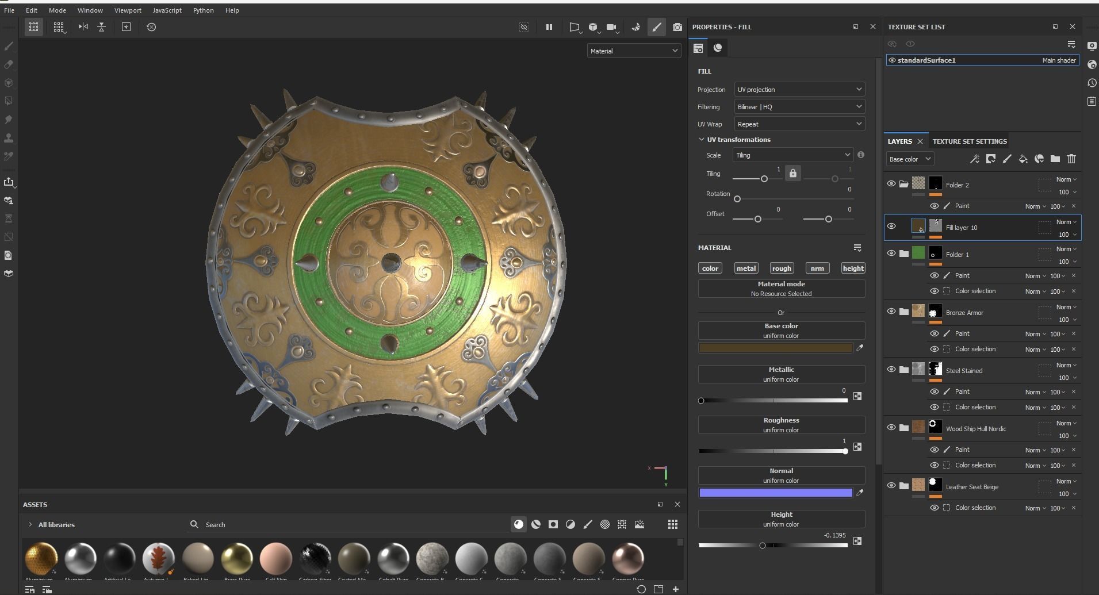1099x595 pixels.
Task: Change blend mode of Bronze Armor layer
Action: (x=1066, y=307)
